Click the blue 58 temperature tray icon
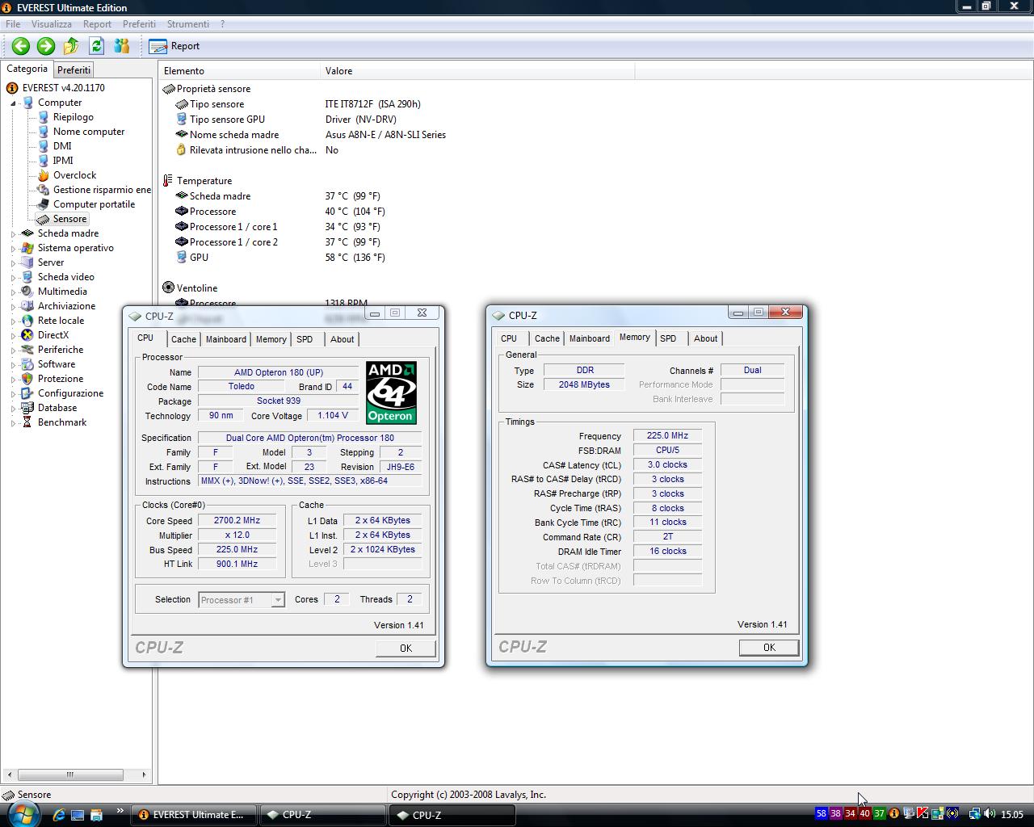Image resolution: width=1034 pixels, height=827 pixels. pos(822,814)
